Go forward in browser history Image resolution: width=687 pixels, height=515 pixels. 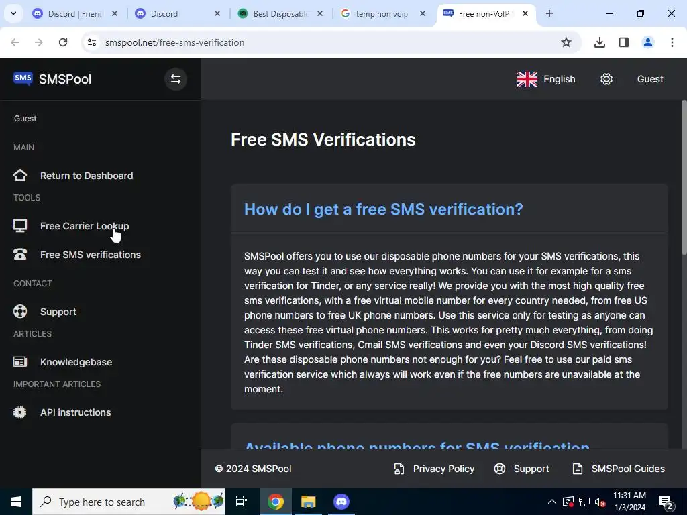pos(39,42)
